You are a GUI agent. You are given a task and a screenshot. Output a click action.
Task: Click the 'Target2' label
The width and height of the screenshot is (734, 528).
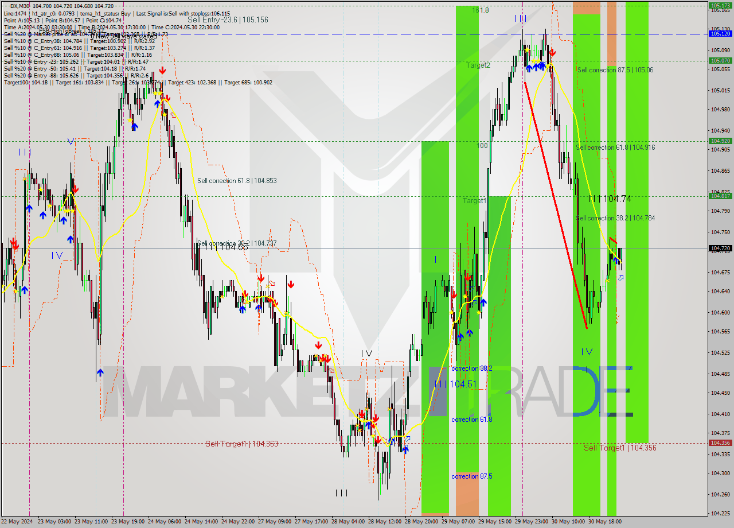(478, 65)
